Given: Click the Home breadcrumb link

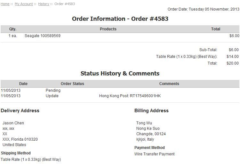Looking at the screenshot, I should [5, 4].
